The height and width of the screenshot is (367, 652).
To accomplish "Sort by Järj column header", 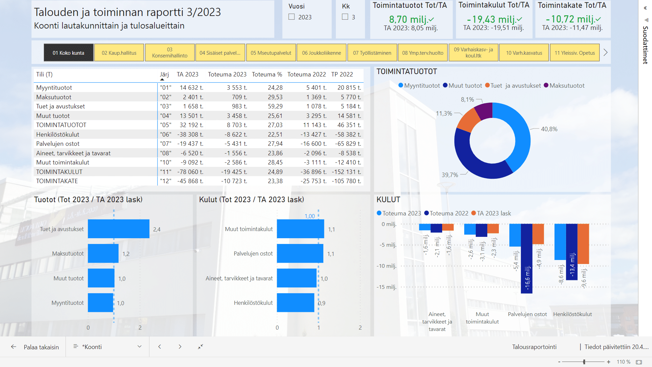I will point(164,74).
